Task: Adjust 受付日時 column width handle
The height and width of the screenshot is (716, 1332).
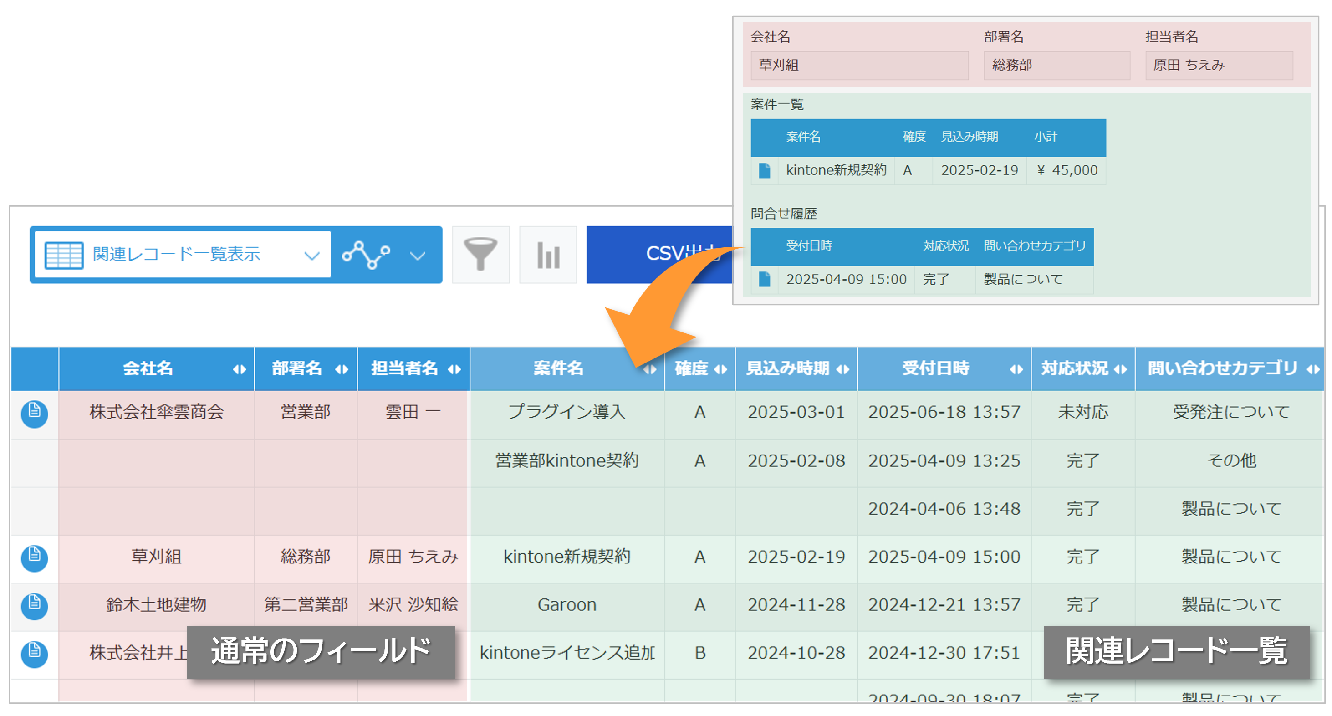Action: pyautogui.click(x=1016, y=369)
